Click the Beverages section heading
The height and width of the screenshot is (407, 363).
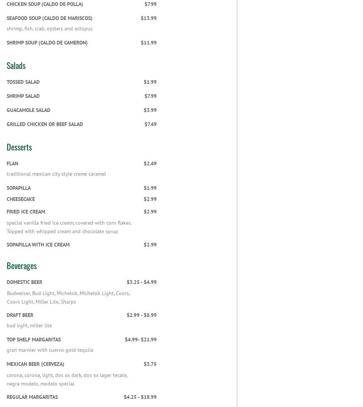pyautogui.click(x=21, y=266)
